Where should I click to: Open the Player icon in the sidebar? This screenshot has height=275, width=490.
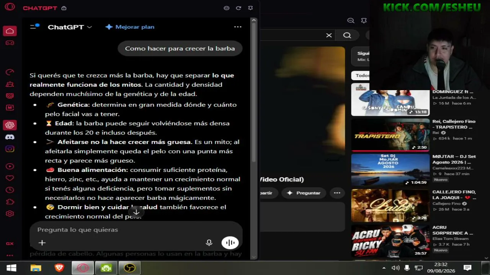10,166
